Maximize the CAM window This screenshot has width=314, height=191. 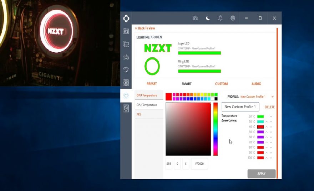260,18
